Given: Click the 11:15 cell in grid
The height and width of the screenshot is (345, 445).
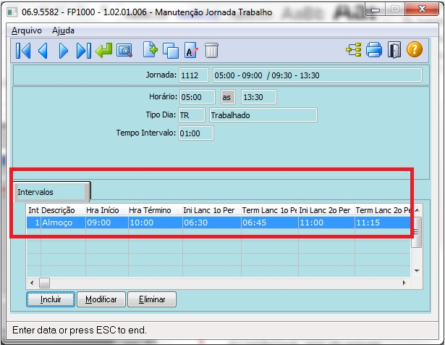Looking at the screenshot, I should tap(382, 223).
